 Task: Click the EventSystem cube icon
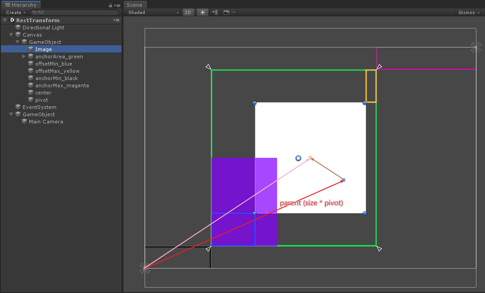(x=18, y=107)
